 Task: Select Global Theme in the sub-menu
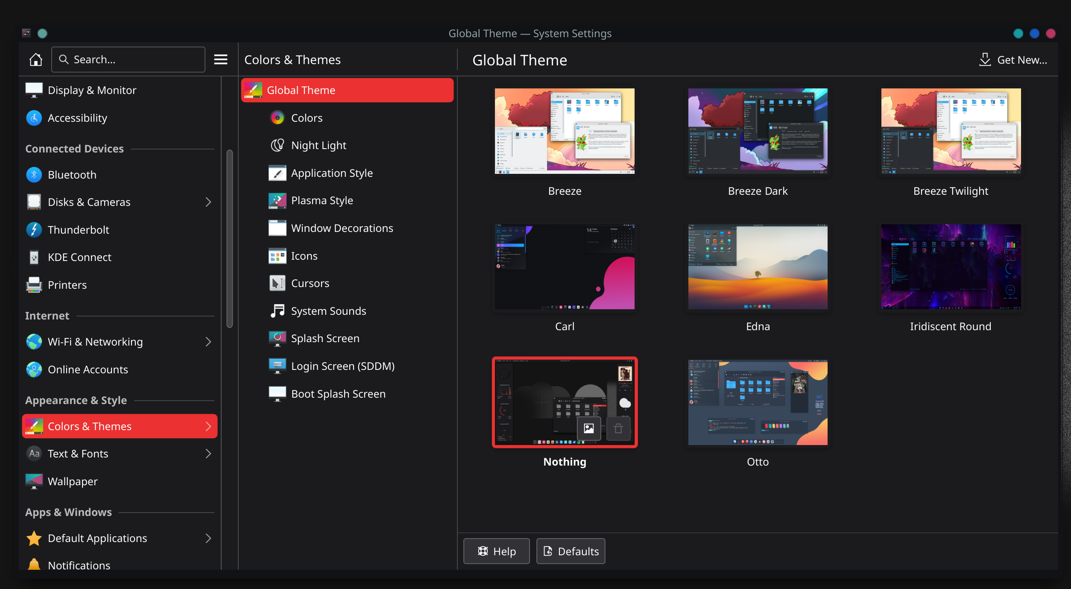(x=347, y=90)
